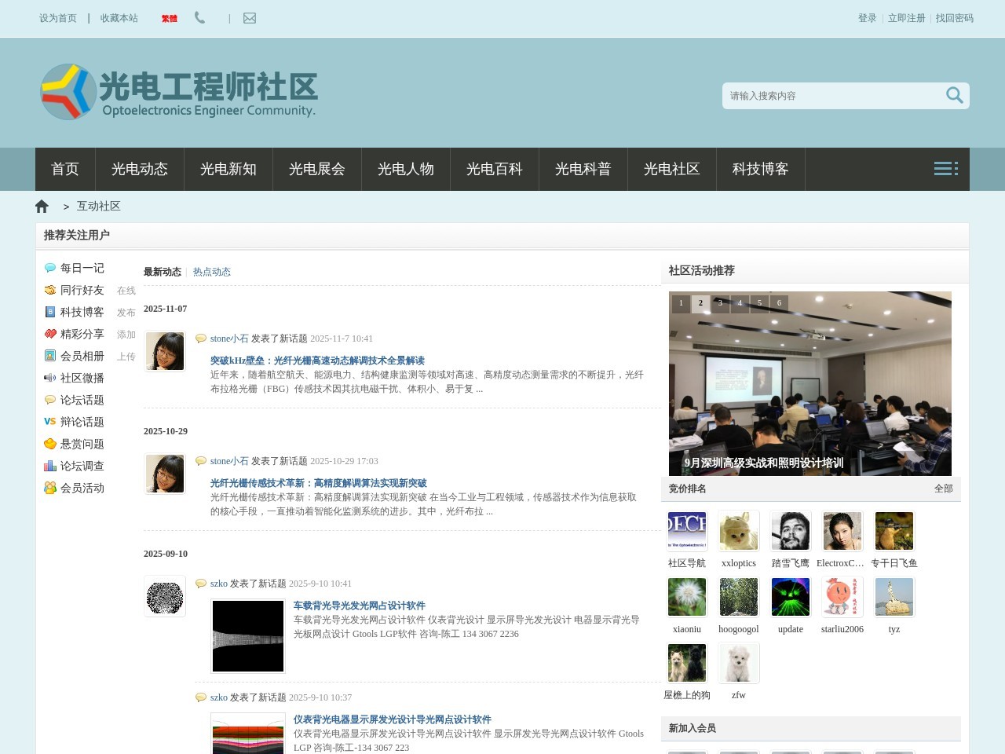Open 同行好友 handshake icon in sidebar
This screenshot has width=1005, height=754.
coord(49,290)
